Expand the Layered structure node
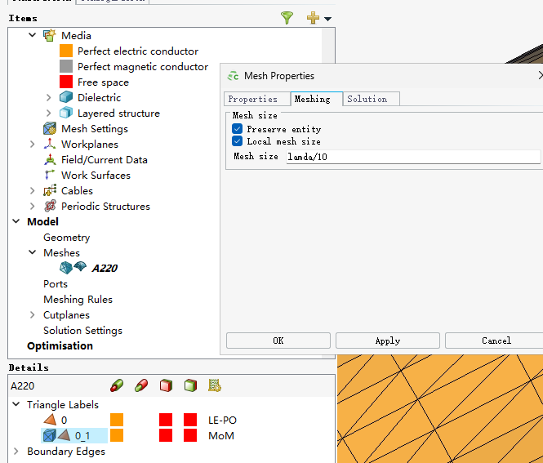The width and height of the screenshot is (543, 463). [48, 113]
